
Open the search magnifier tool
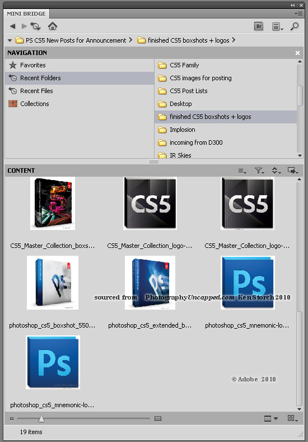tap(295, 26)
